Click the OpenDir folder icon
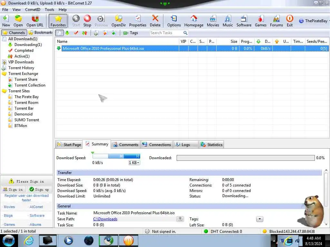The width and height of the screenshot is (330, 247). tap(119, 21)
